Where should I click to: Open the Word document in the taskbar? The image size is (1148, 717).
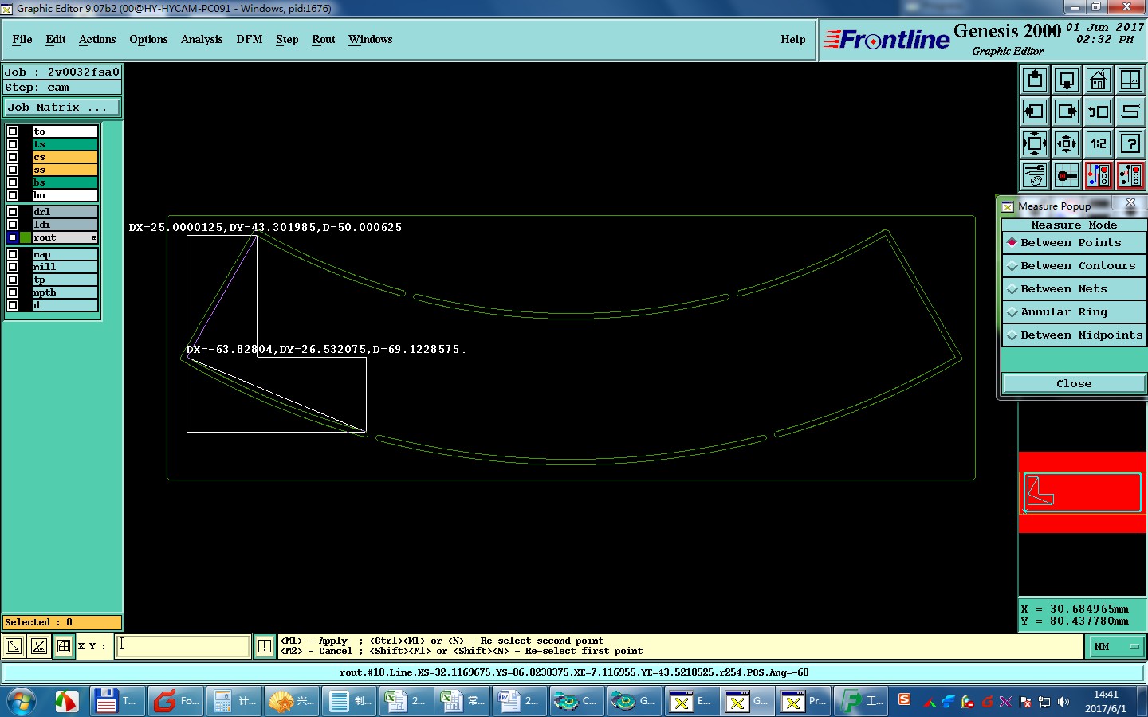pyautogui.click(x=520, y=701)
